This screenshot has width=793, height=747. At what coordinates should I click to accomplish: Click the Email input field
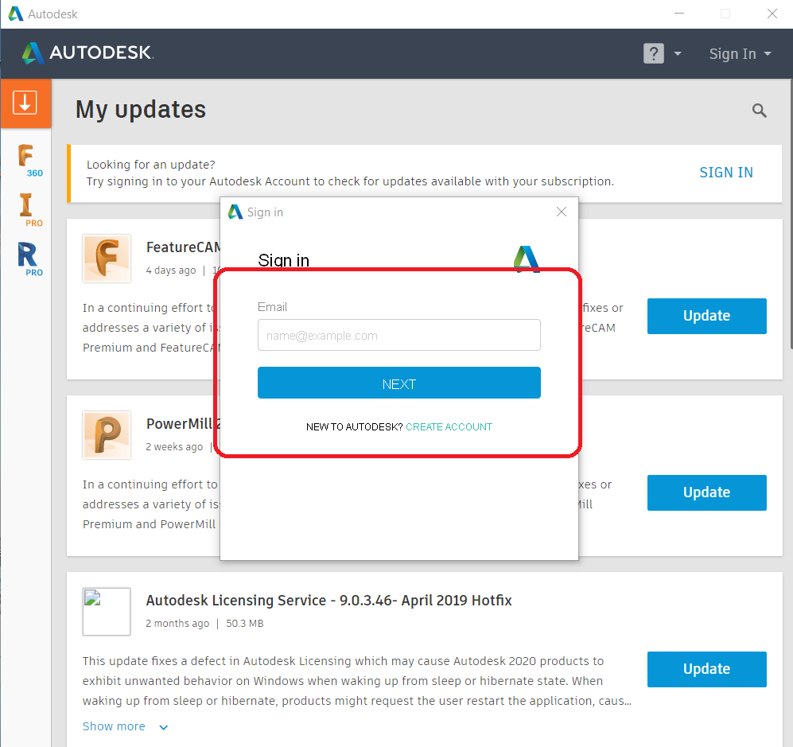click(x=398, y=335)
